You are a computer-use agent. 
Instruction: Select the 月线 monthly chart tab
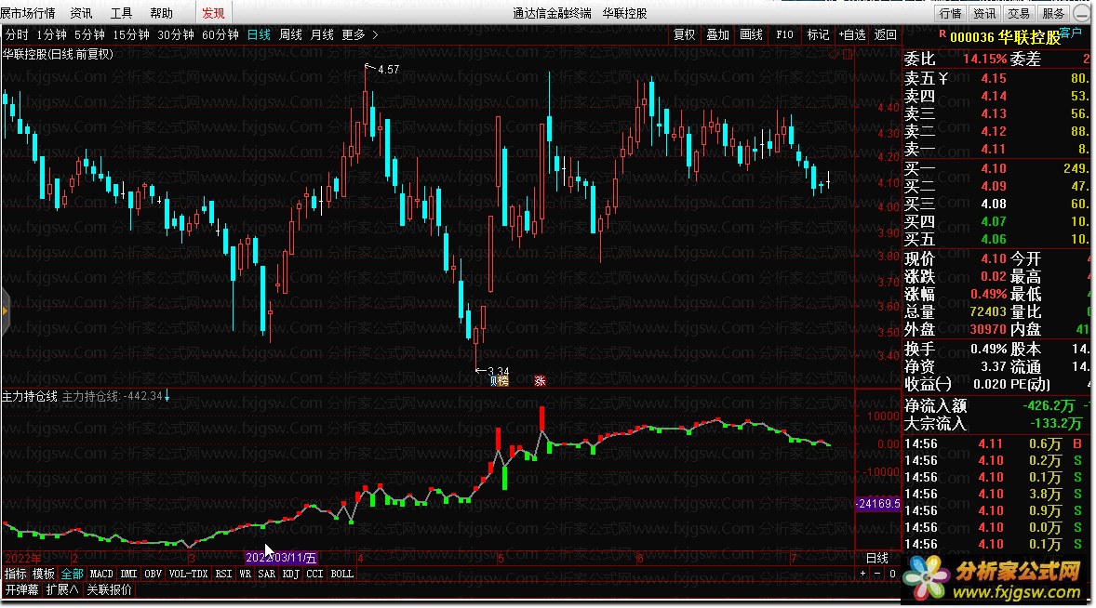(x=322, y=34)
